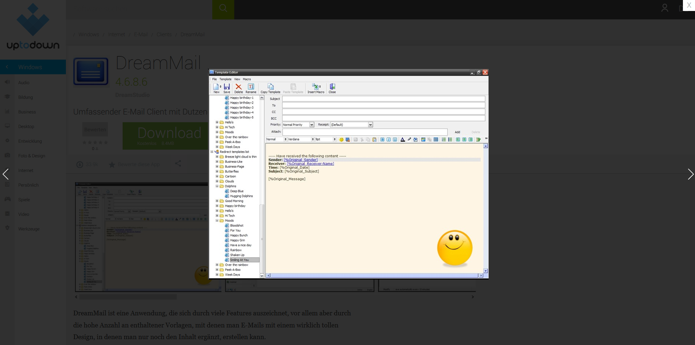Image resolution: width=695 pixels, height=345 pixels.
Task: Click the insert picture icon in format bar
Action: (x=423, y=139)
